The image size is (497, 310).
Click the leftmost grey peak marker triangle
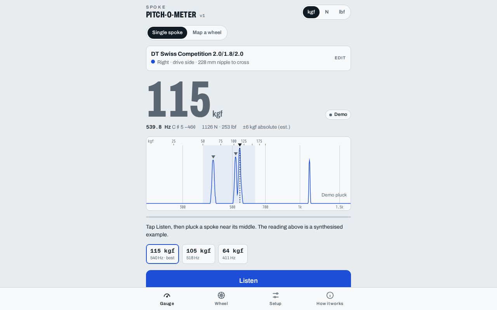pos(213,157)
